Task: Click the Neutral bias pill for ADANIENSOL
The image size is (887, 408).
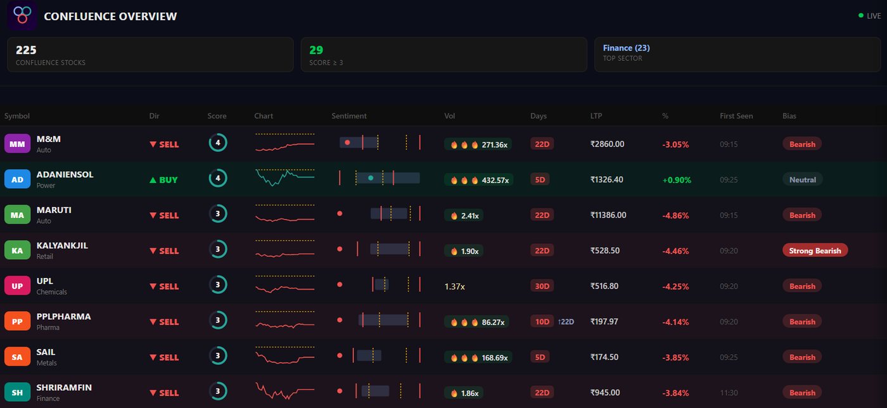Action: click(x=802, y=179)
